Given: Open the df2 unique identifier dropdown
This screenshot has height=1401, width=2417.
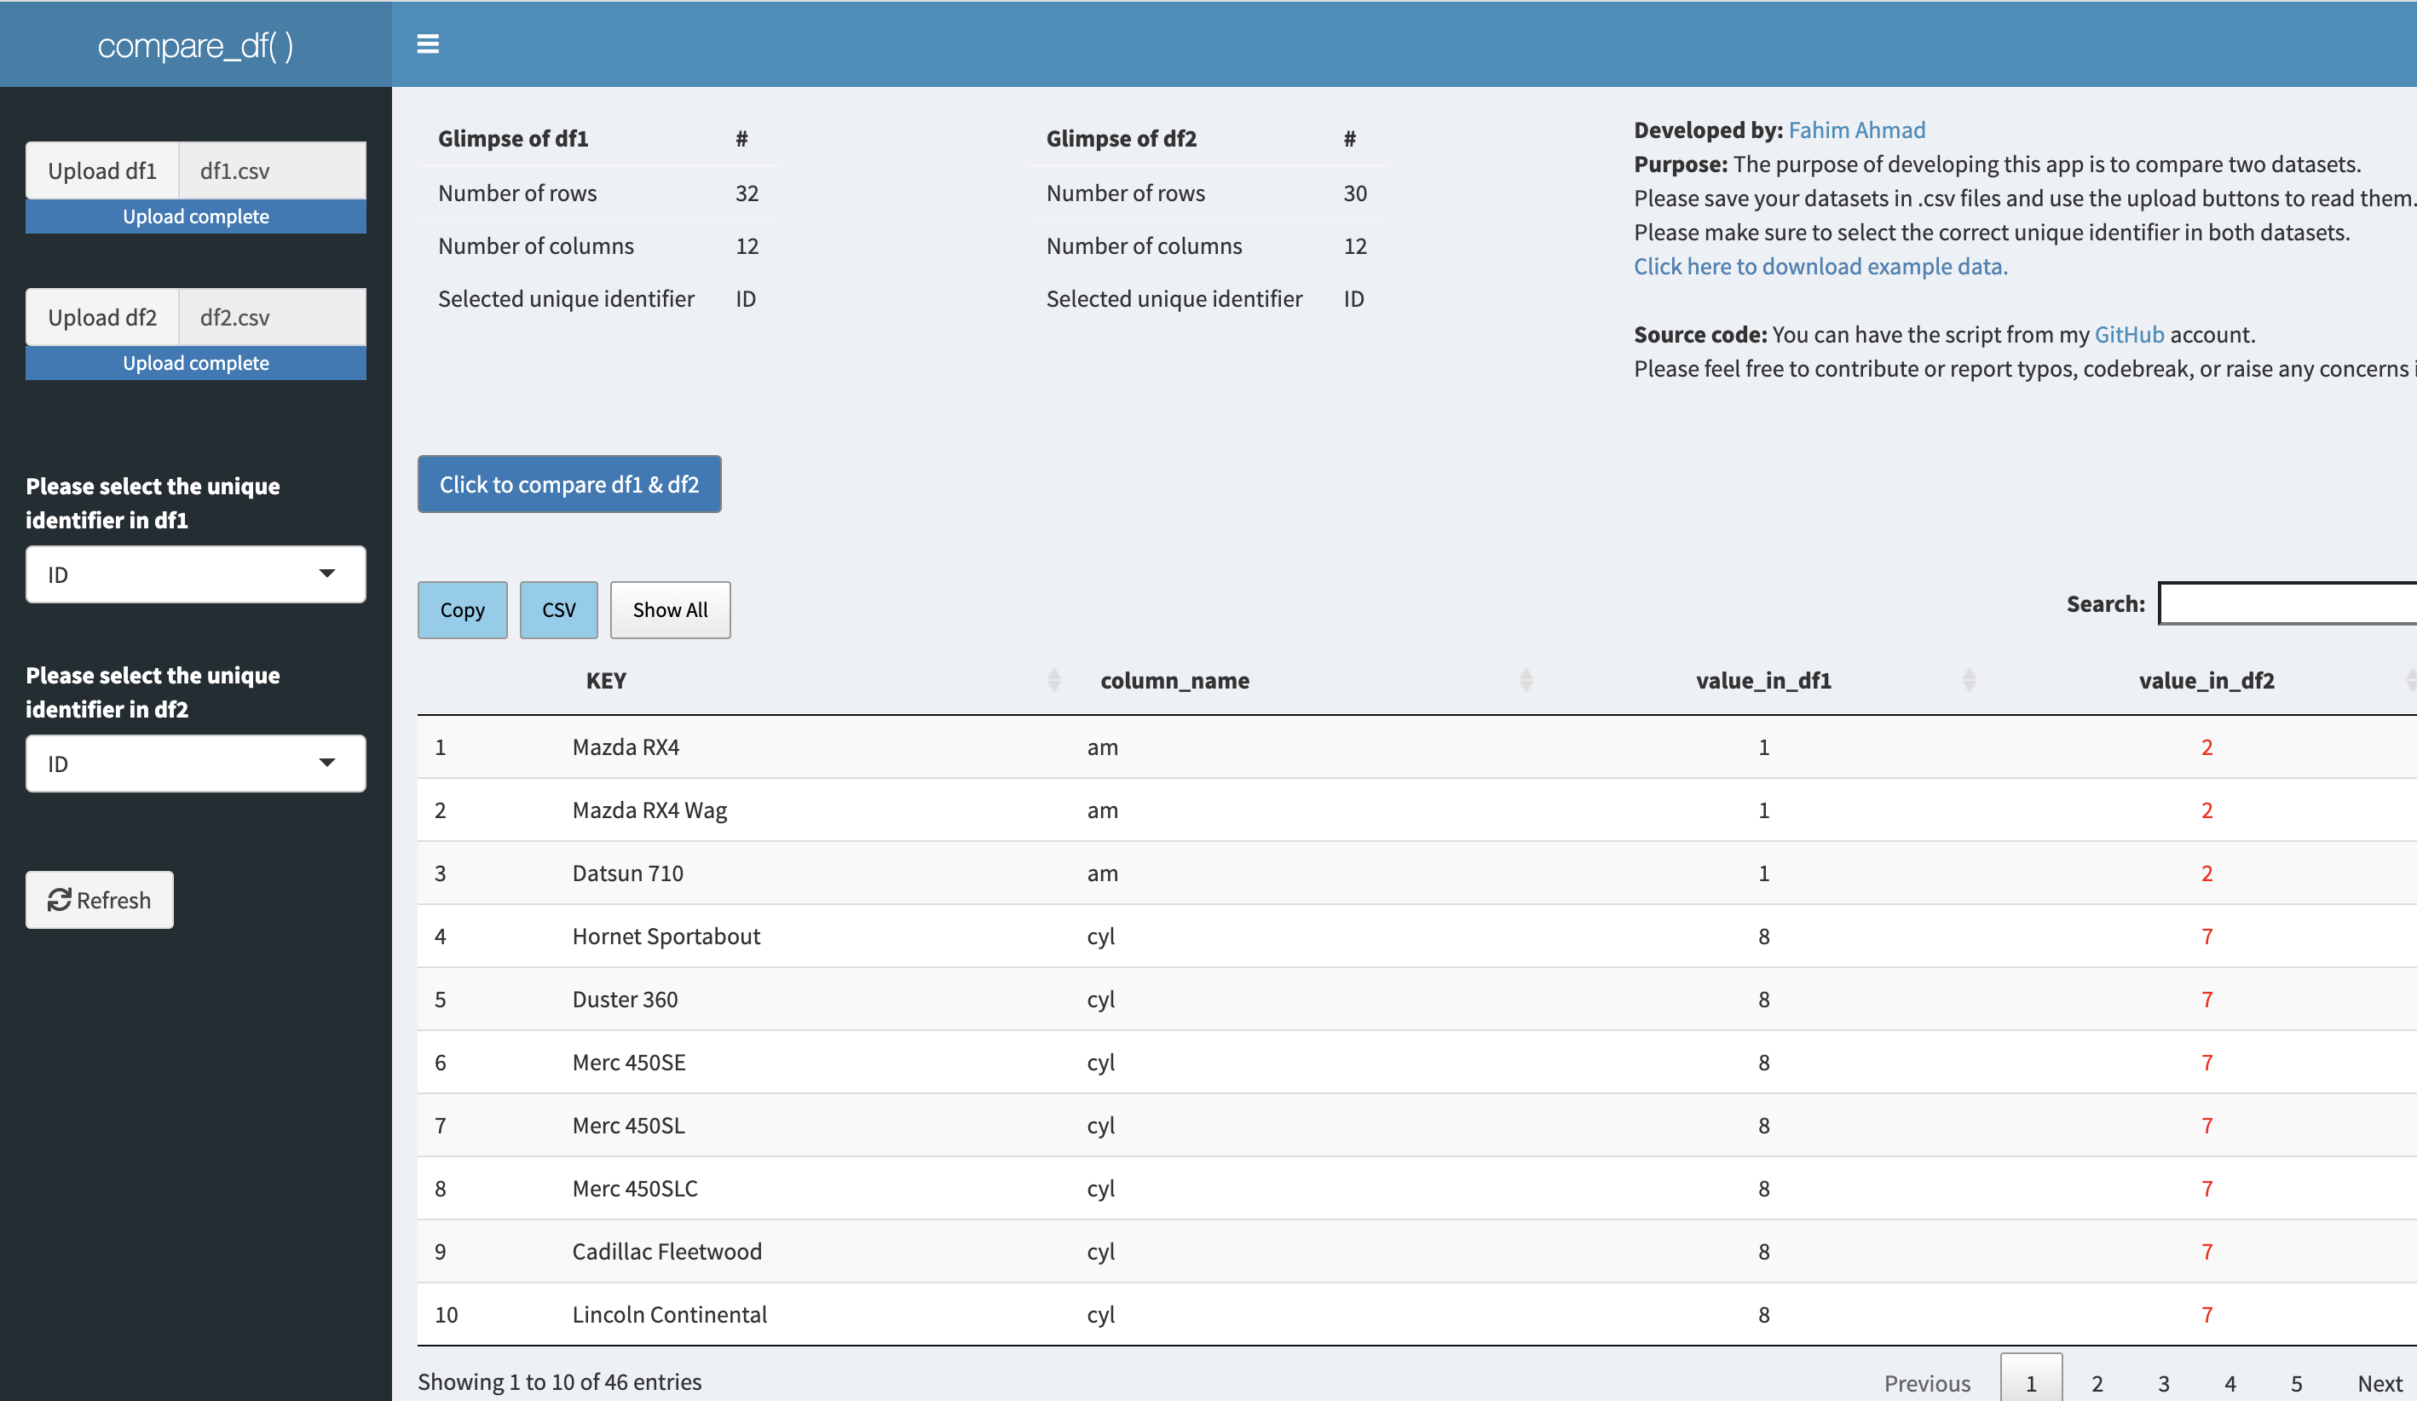Looking at the screenshot, I should coord(196,764).
